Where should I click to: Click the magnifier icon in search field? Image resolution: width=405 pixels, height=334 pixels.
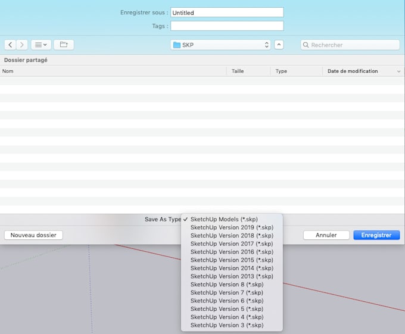point(306,45)
